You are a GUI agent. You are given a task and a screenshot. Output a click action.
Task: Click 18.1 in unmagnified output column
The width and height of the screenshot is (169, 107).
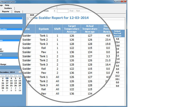point(117,79)
